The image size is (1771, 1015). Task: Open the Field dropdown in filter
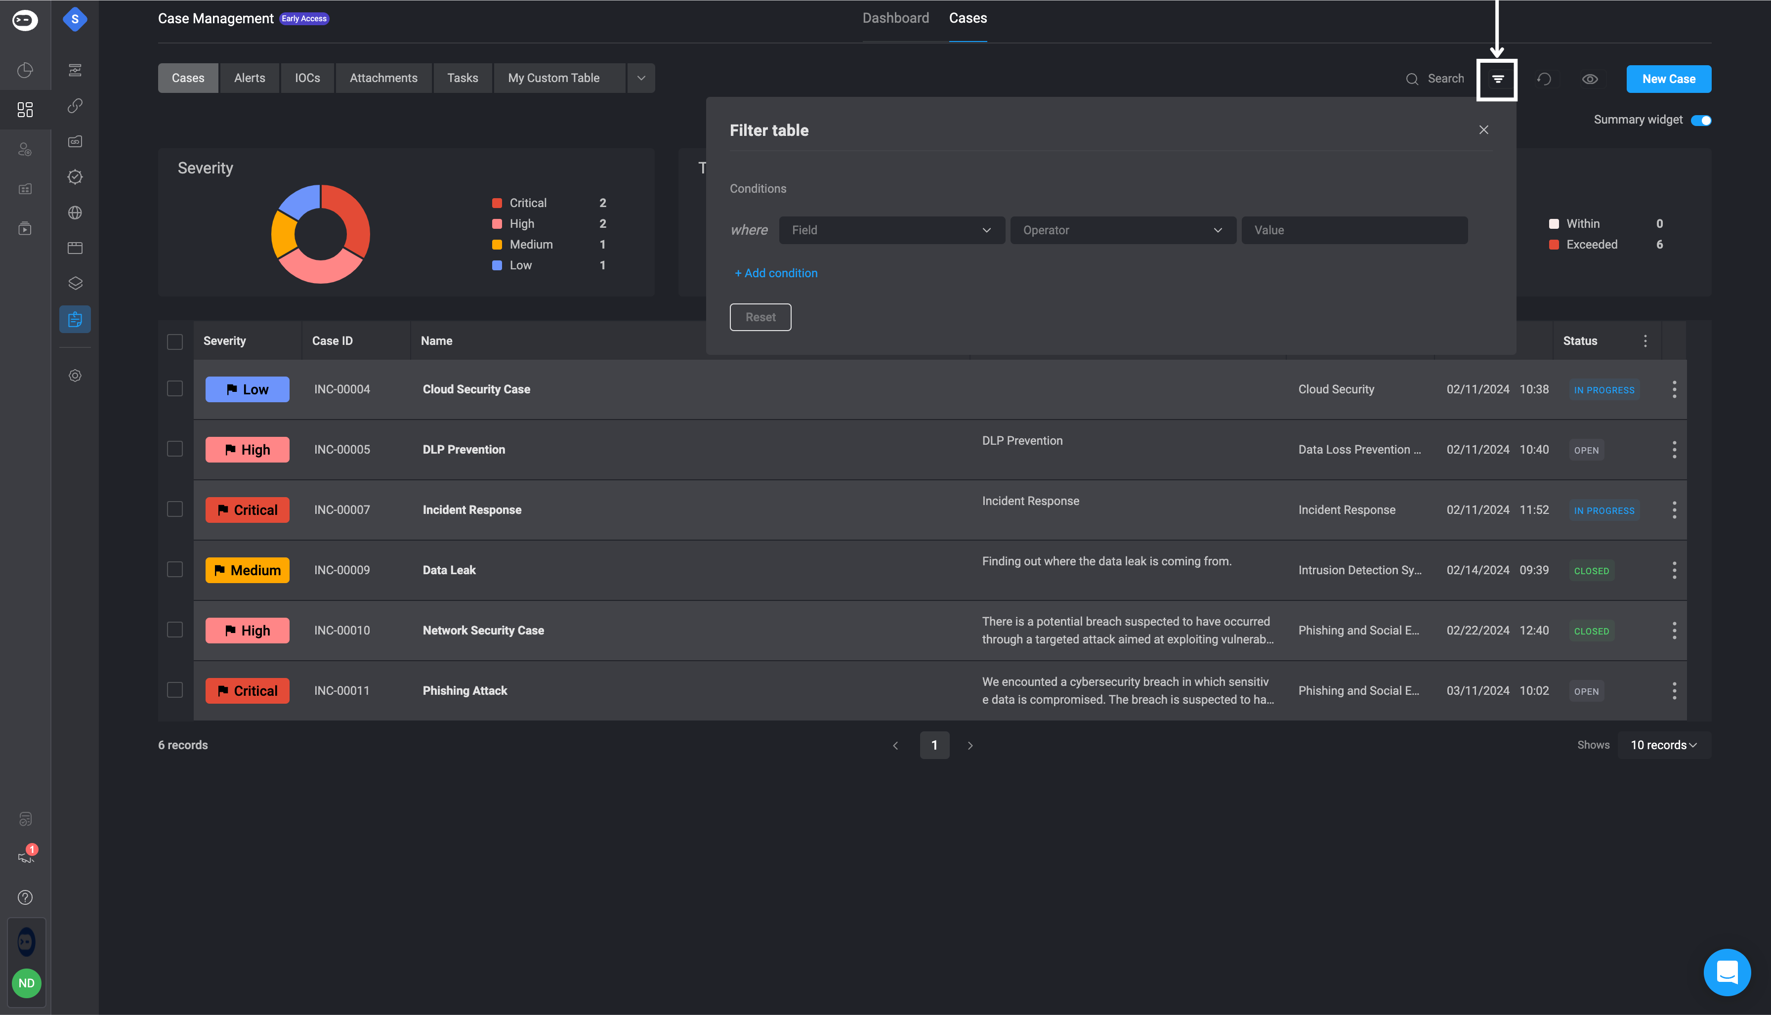(891, 230)
